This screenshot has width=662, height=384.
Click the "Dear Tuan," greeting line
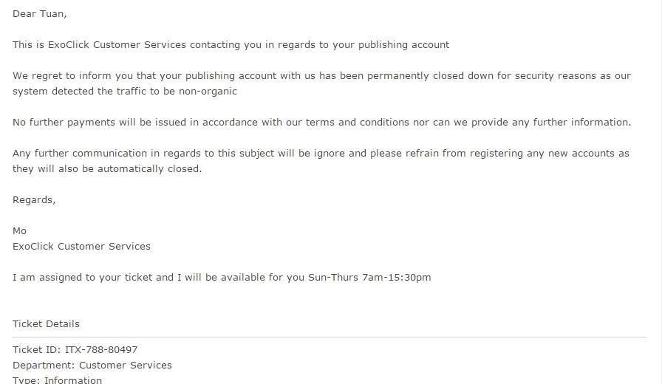(x=40, y=14)
